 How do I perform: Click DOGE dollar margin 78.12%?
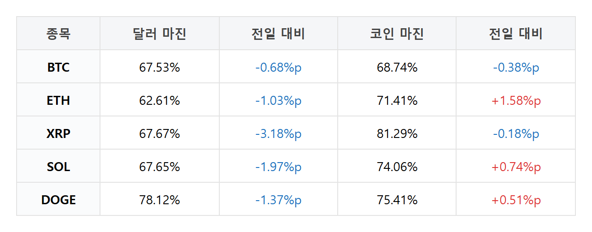(x=160, y=200)
